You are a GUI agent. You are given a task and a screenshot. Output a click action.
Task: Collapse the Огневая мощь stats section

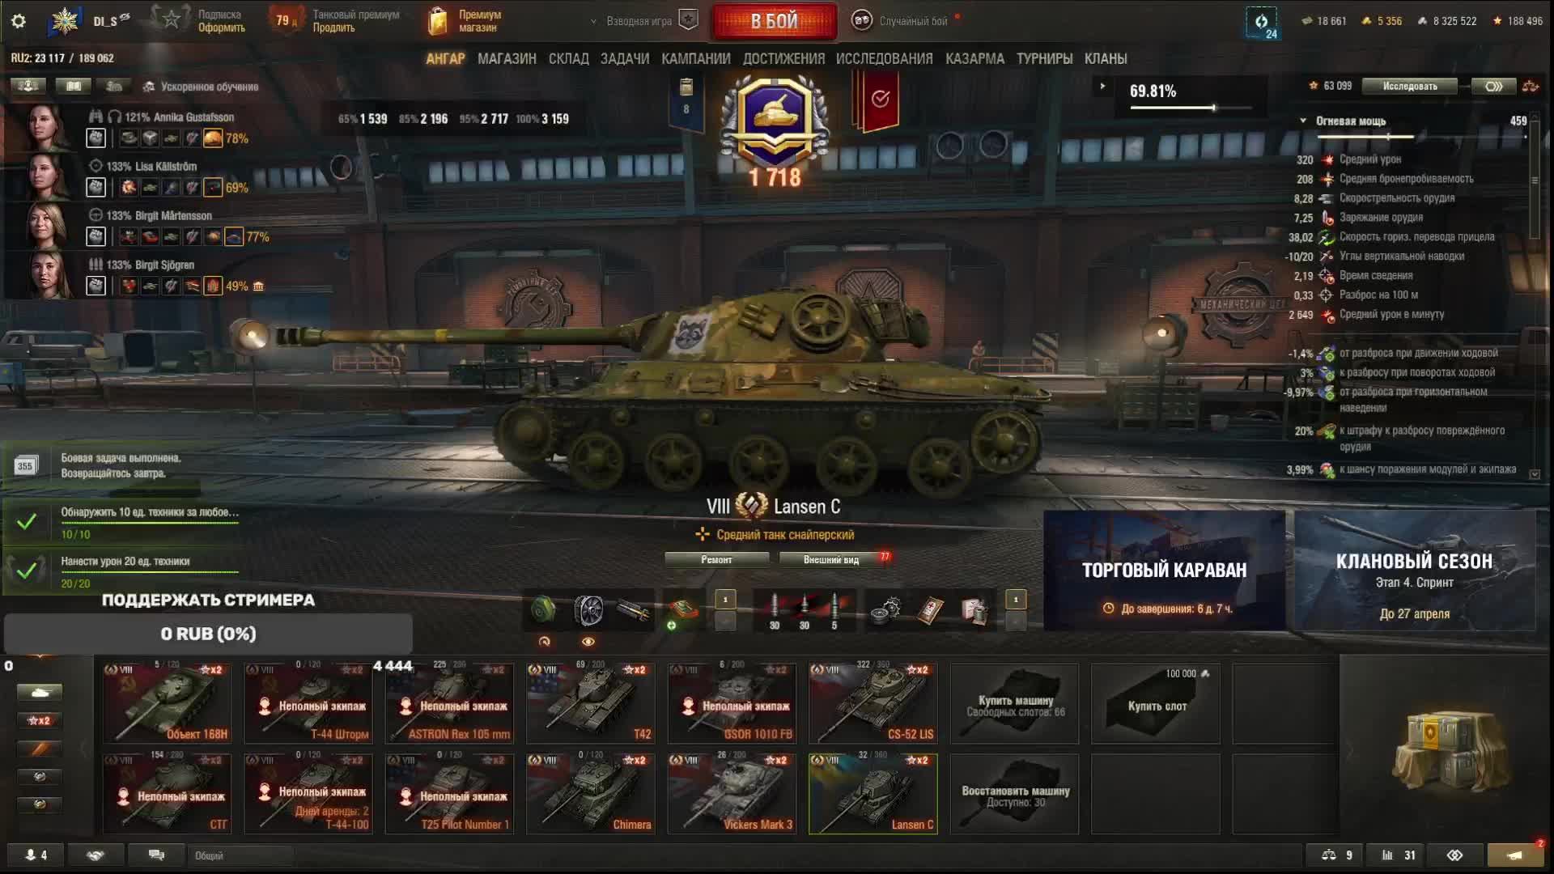pyautogui.click(x=1303, y=121)
